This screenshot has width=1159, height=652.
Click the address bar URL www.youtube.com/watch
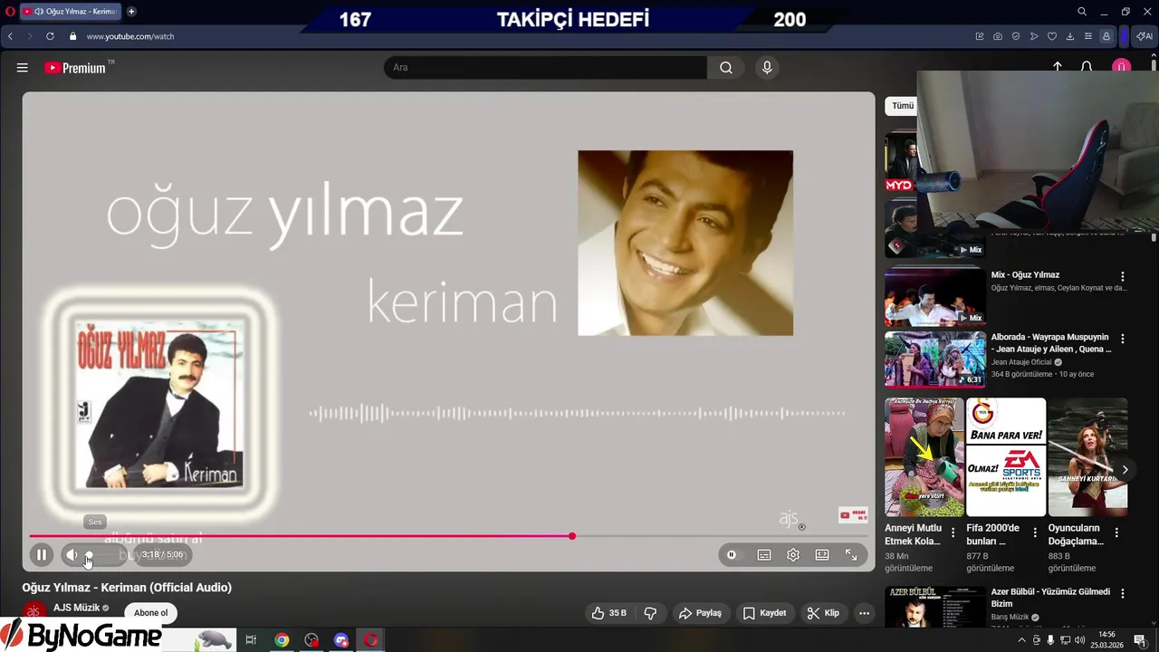pyautogui.click(x=130, y=36)
